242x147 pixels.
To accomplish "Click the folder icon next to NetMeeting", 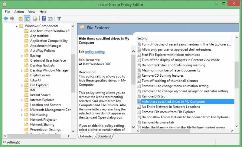I will tap(27, 115).
